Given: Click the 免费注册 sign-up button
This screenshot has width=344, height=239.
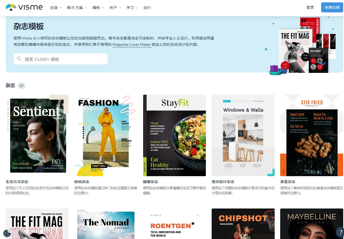Looking at the screenshot, I should (x=332, y=7).
